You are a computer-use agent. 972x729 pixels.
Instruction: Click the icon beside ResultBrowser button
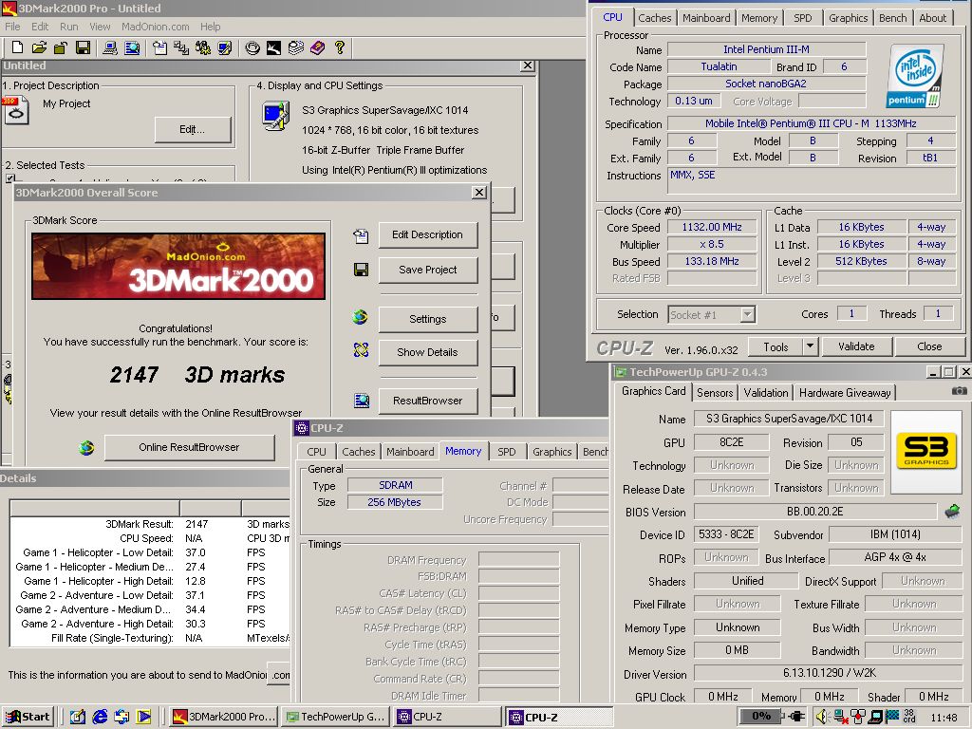[362, 401]
